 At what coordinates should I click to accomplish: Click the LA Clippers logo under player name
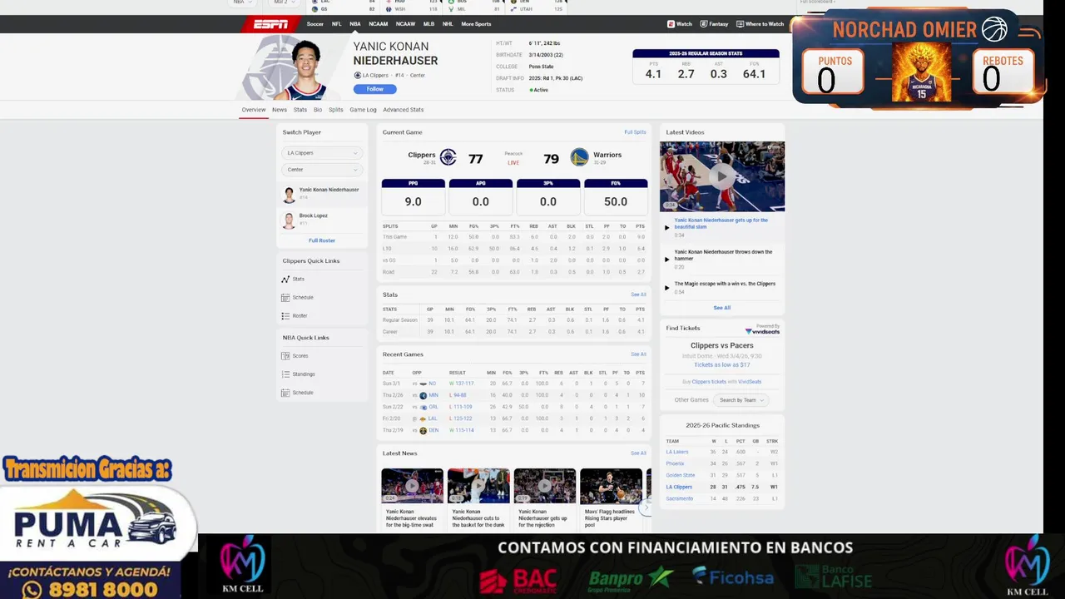(x=357, y=76)
